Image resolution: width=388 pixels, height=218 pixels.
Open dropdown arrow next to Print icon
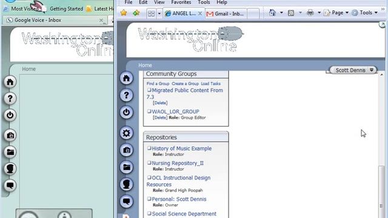(x=319, y=13)
